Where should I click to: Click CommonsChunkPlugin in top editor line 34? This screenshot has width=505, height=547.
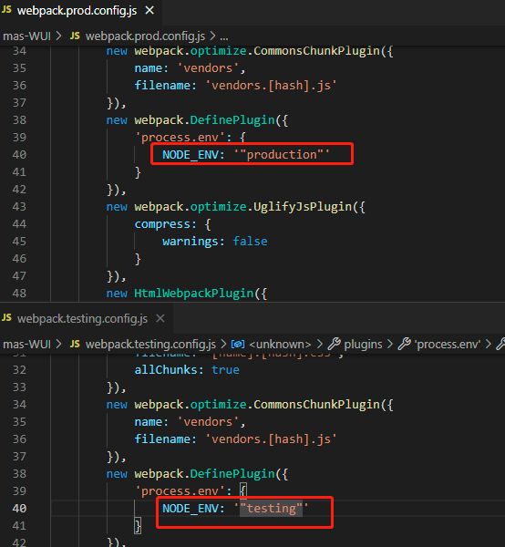pyautogui.click(x=316, y=51)
